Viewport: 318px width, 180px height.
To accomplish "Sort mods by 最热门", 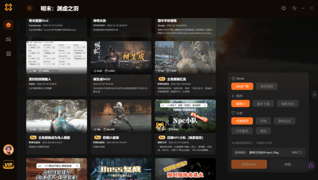I will click(x=241, y=104).
